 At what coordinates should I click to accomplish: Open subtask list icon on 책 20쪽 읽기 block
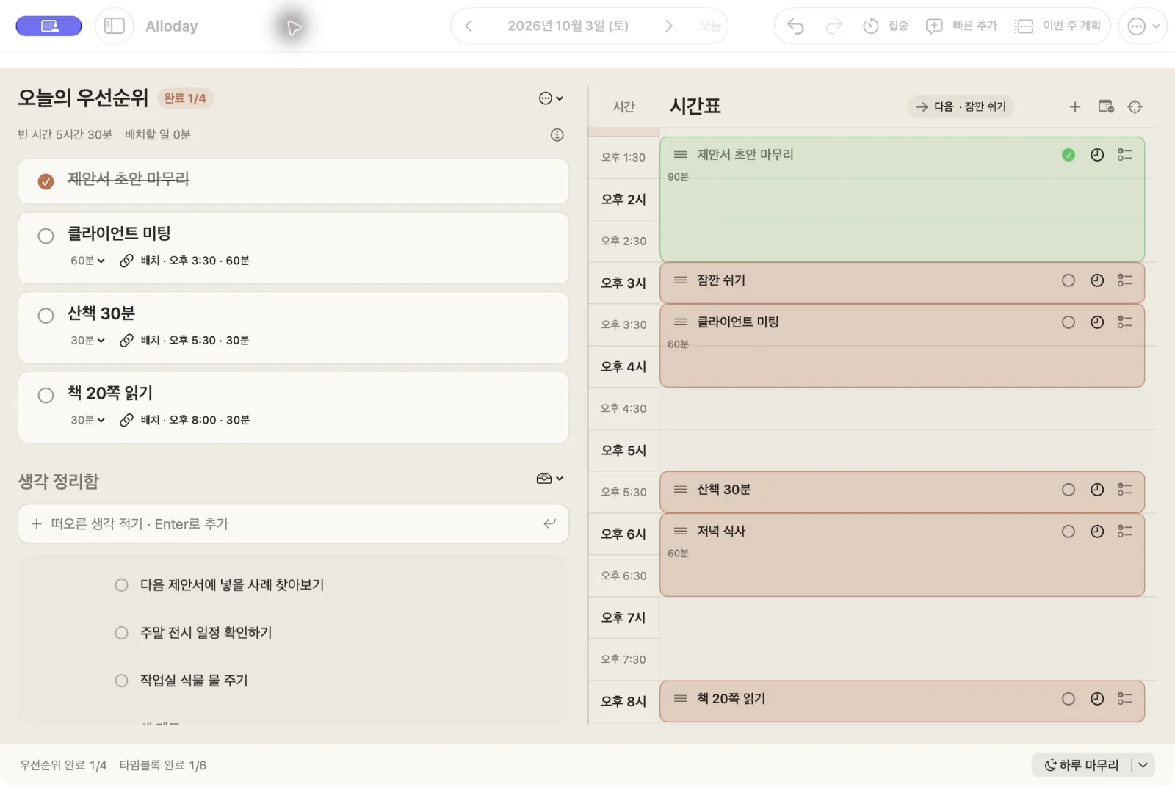click(x=1125, y=699)
